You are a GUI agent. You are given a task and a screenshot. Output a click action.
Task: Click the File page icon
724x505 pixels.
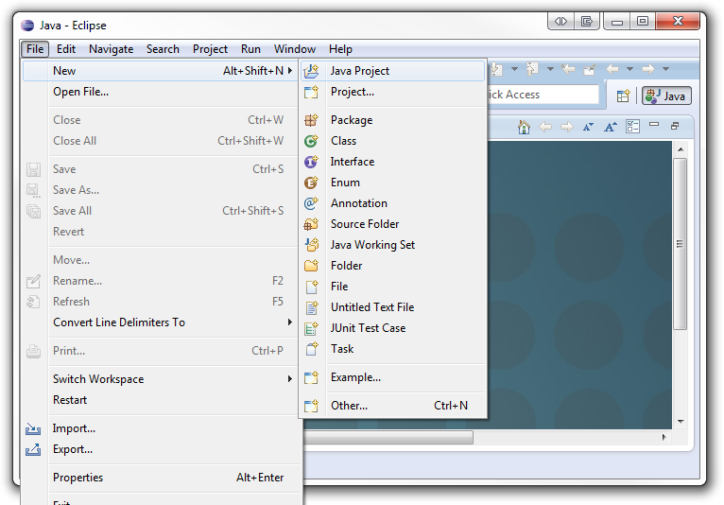pyautogui.click(x=311, y=287)
